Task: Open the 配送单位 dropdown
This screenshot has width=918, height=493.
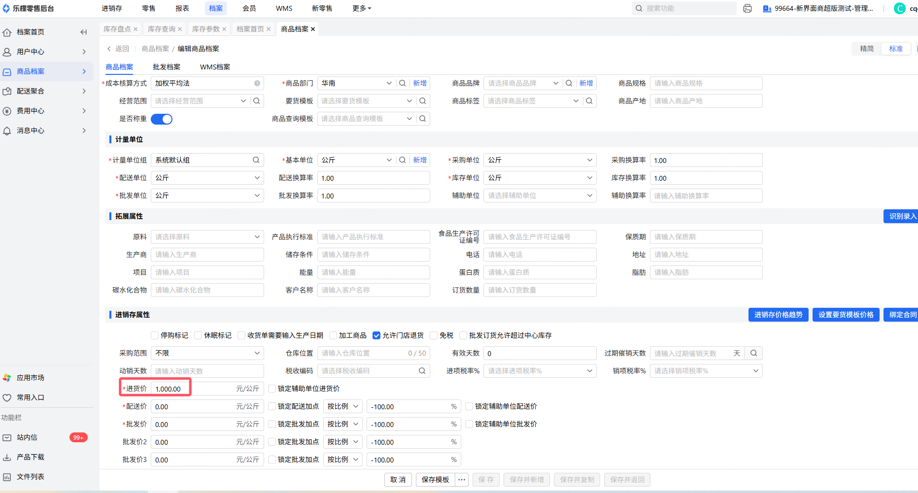Action: pos(207,178)
